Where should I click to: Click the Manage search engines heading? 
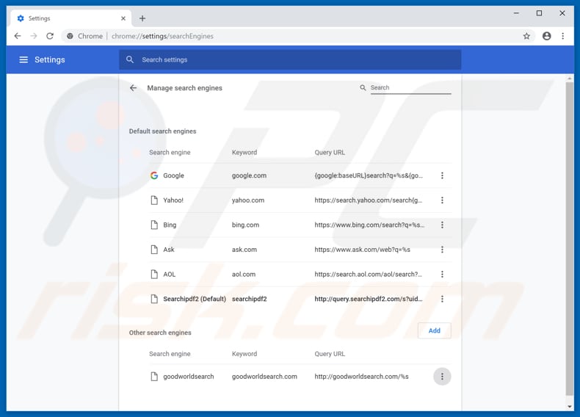click(184, 88)
